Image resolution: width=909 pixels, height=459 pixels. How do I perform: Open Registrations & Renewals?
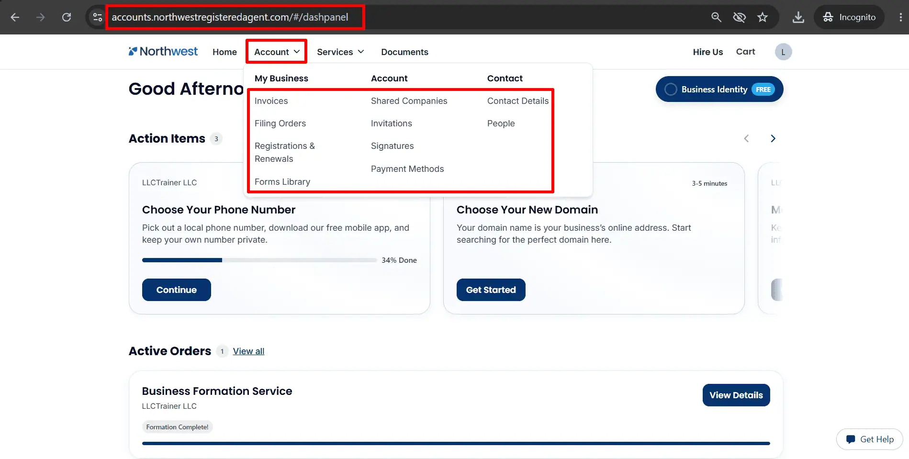click(285, 152)
